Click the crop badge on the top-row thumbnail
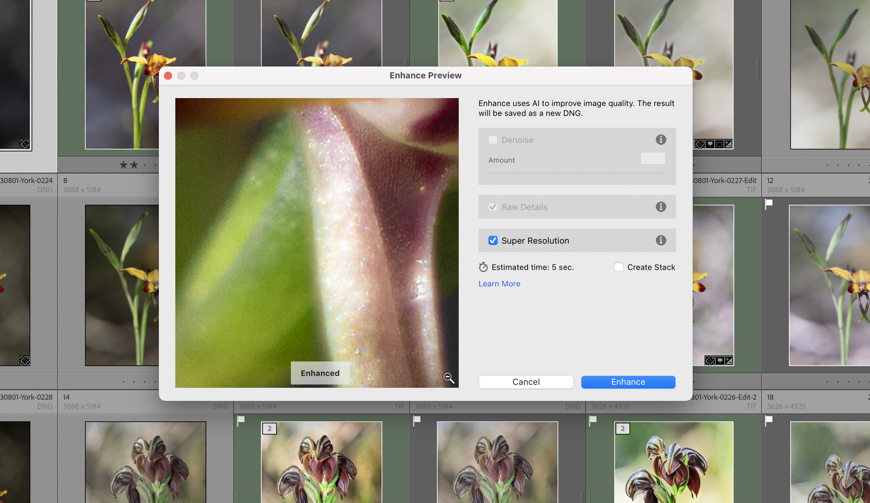This screenshot has width=870, height=503. tap(719, 144)
